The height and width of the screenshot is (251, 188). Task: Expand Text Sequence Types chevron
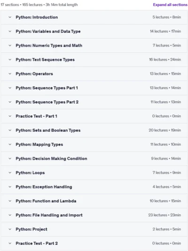(x=10, y=59)
